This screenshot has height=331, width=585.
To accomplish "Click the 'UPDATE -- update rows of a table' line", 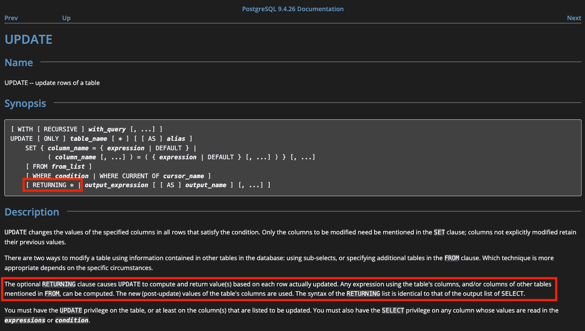I will point(52,83).
